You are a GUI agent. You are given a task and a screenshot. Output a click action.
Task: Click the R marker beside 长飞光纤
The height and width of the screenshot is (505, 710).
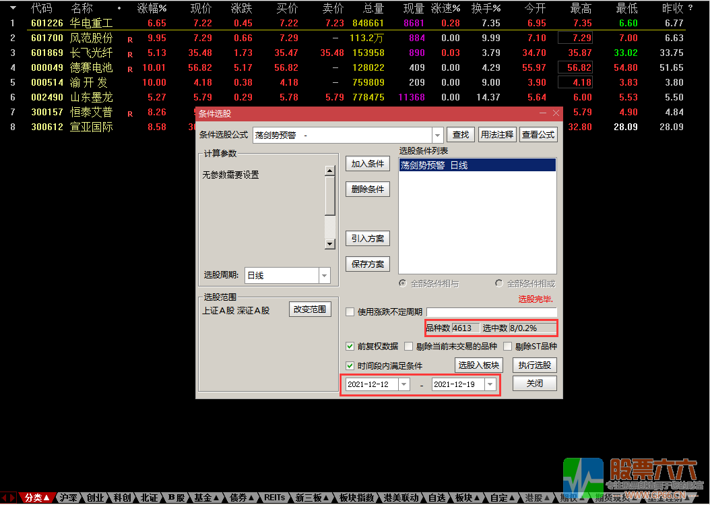pos(130,55)
